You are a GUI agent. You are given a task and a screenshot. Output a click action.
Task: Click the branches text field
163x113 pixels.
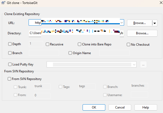[139, 86]
